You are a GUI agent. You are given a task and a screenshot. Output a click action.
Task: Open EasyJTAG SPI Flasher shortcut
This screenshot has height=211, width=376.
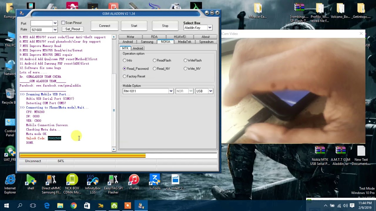click(x=113, y=184)
